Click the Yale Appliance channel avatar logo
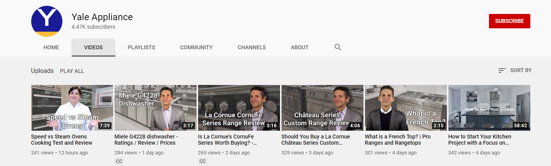This screenshot has height=166, width=551. [x=47, y=21]
